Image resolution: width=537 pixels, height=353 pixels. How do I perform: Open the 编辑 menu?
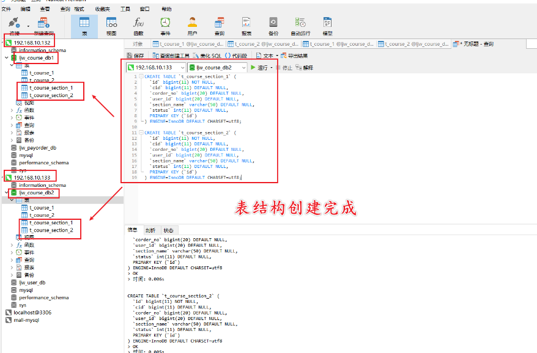(x=25, y=9)
